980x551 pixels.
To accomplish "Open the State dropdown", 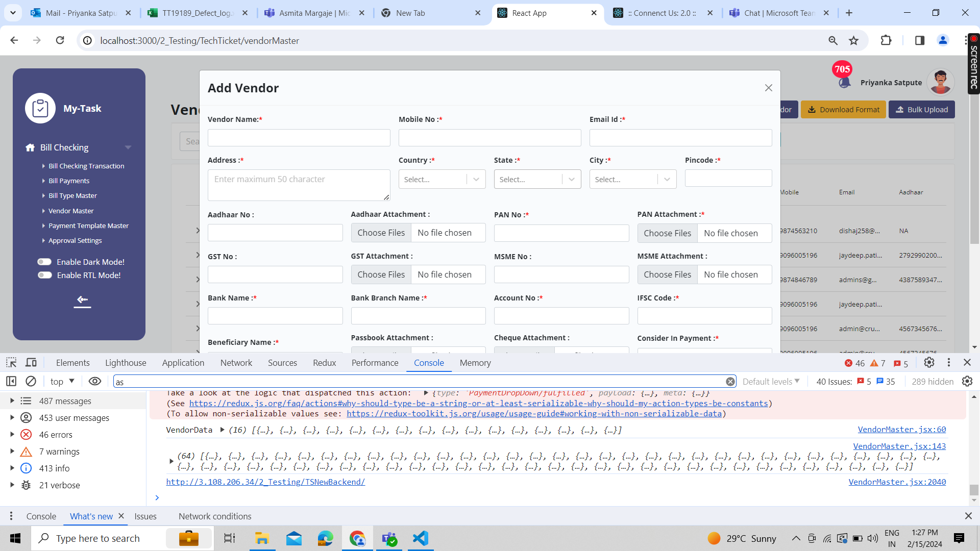I will (x=537, y=179).
